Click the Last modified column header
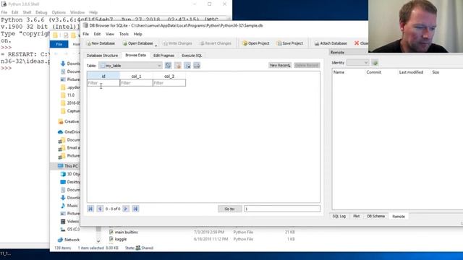Screen dimensions: 463x260 coord(411,72)
